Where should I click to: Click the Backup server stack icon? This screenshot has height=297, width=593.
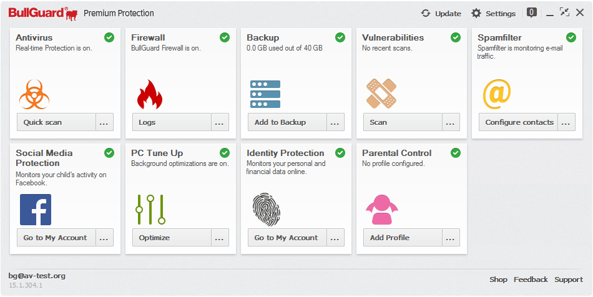(x=265, y=94)
